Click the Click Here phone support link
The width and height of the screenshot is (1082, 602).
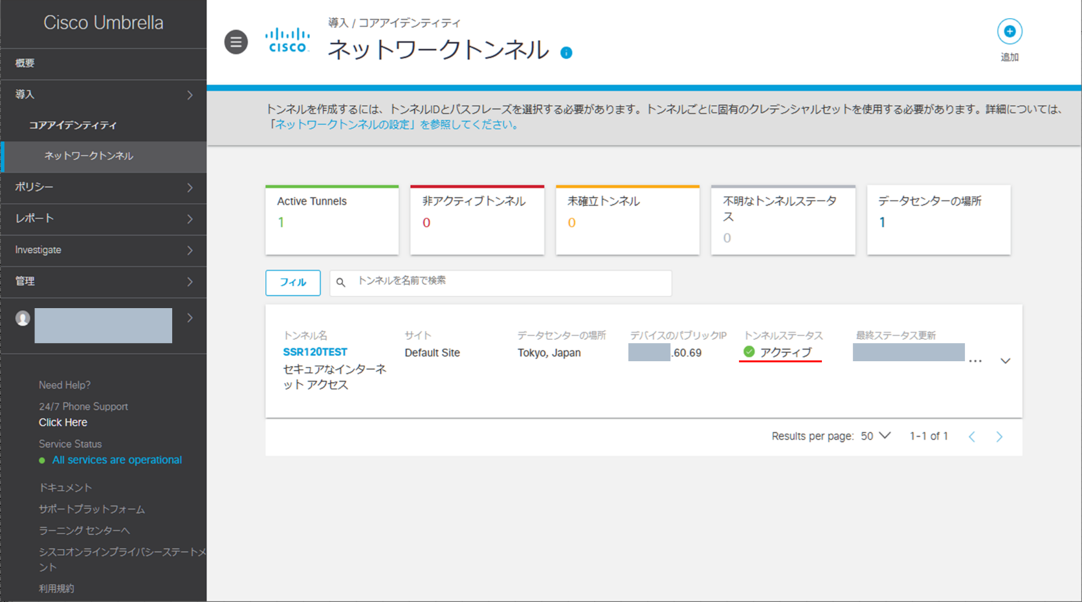[63, 422]
